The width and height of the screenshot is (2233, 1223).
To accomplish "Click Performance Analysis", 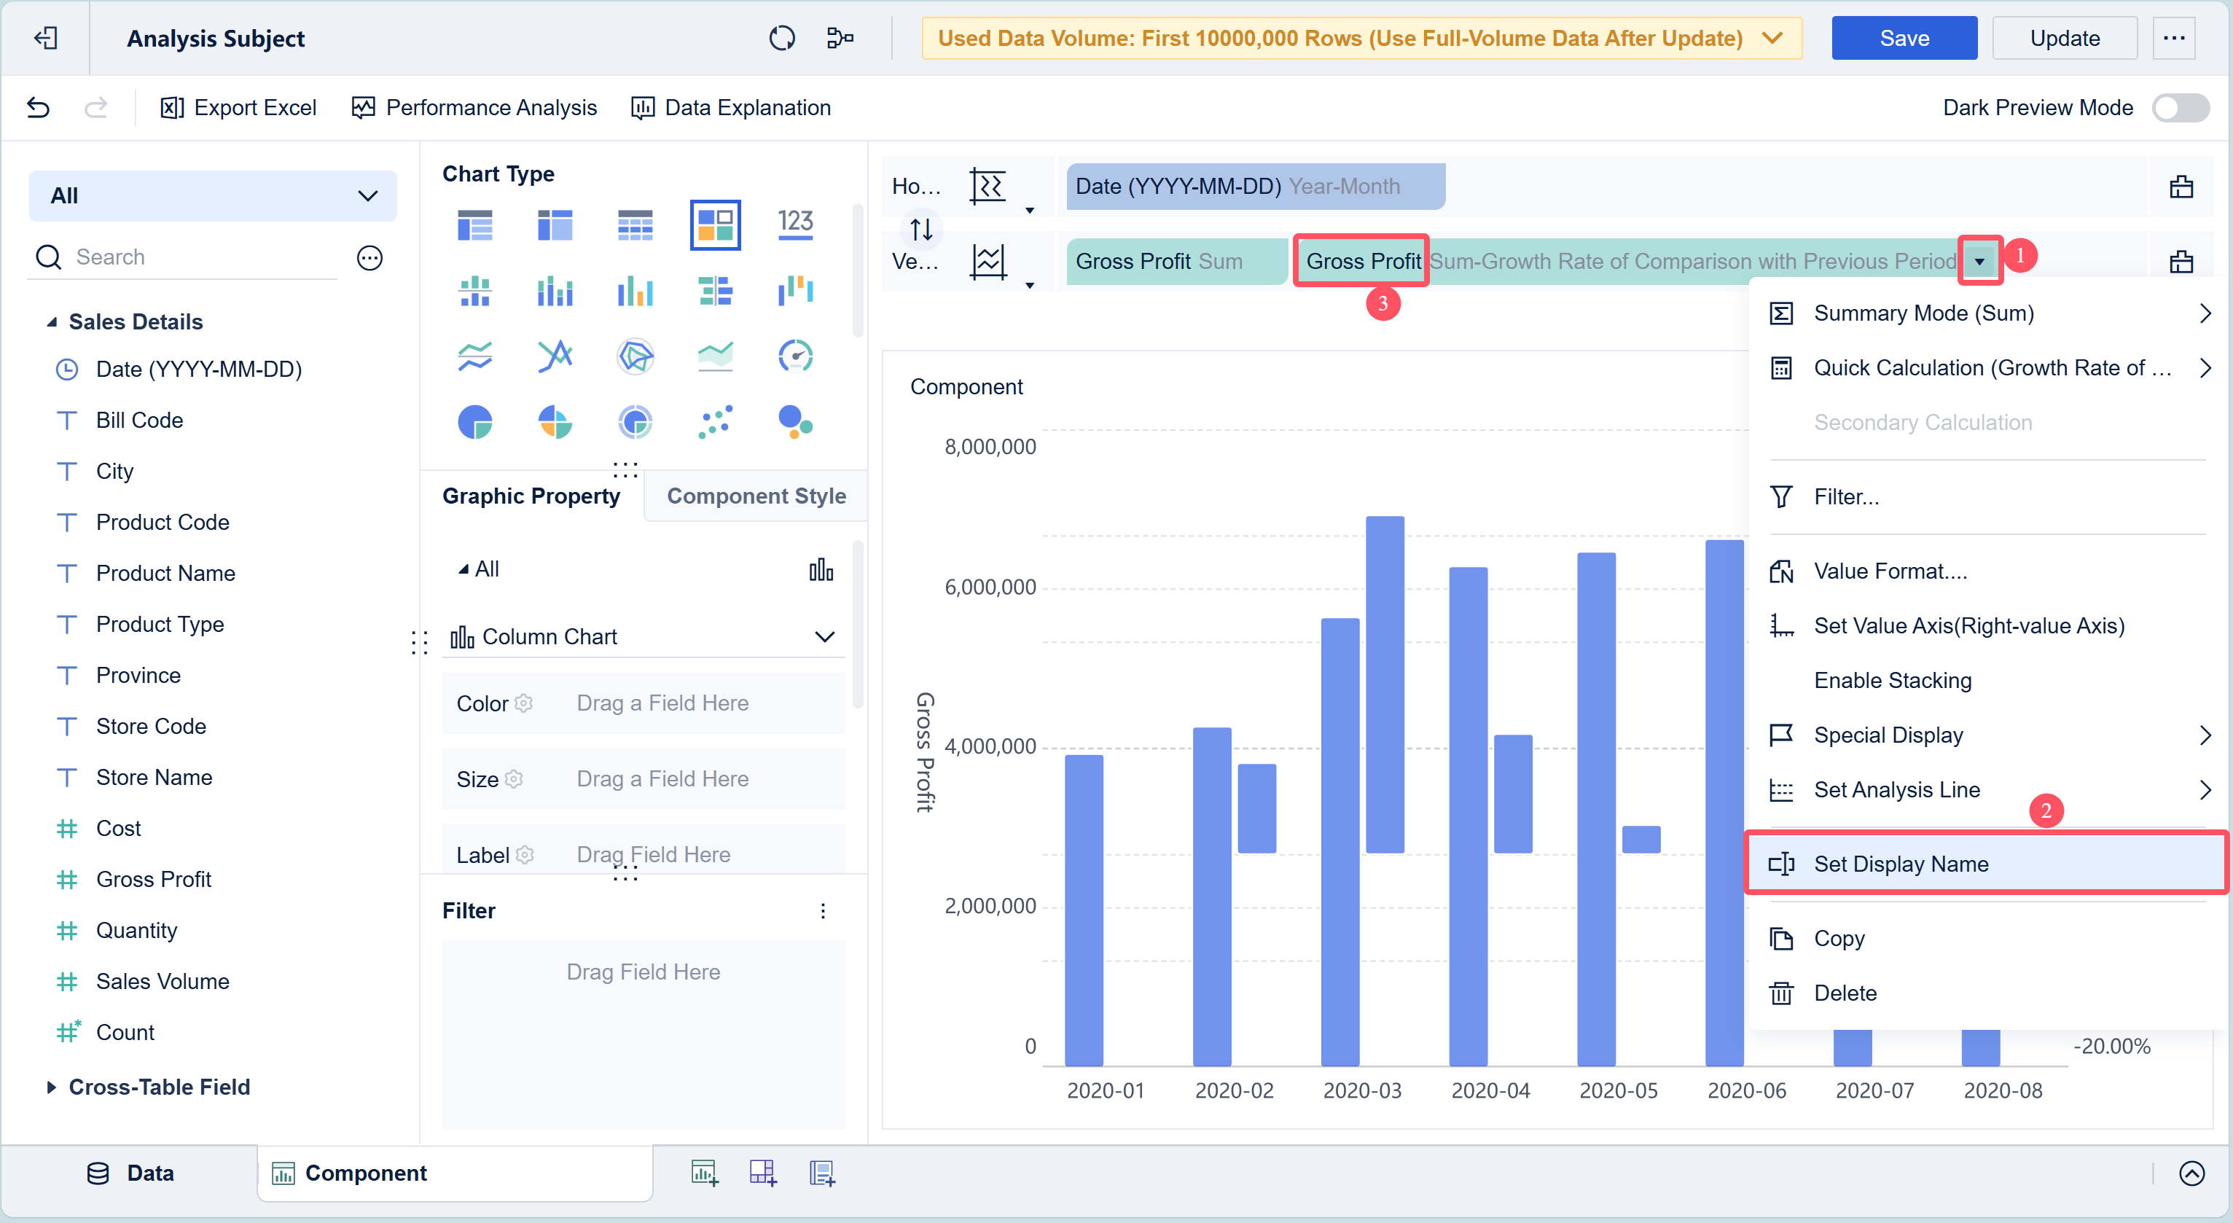I will click(x=474, y=107).
